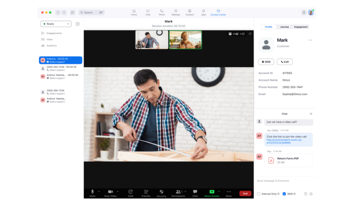353x206 pixels.
Task: Switch to the Profile tab
Action: pos(268,27)
